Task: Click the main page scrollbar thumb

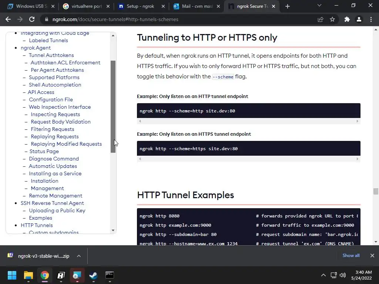Action: pyautogui.click(x=376, y=191)
